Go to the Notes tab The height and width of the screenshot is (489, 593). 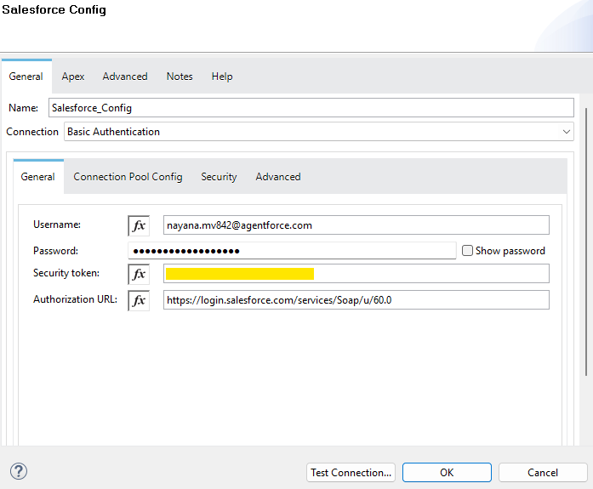point(180,77)
